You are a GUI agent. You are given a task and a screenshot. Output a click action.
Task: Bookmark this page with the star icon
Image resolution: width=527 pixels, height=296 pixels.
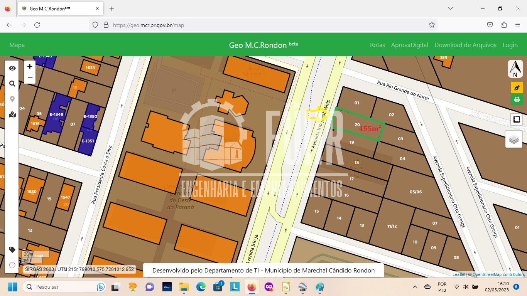click(432, 25)
